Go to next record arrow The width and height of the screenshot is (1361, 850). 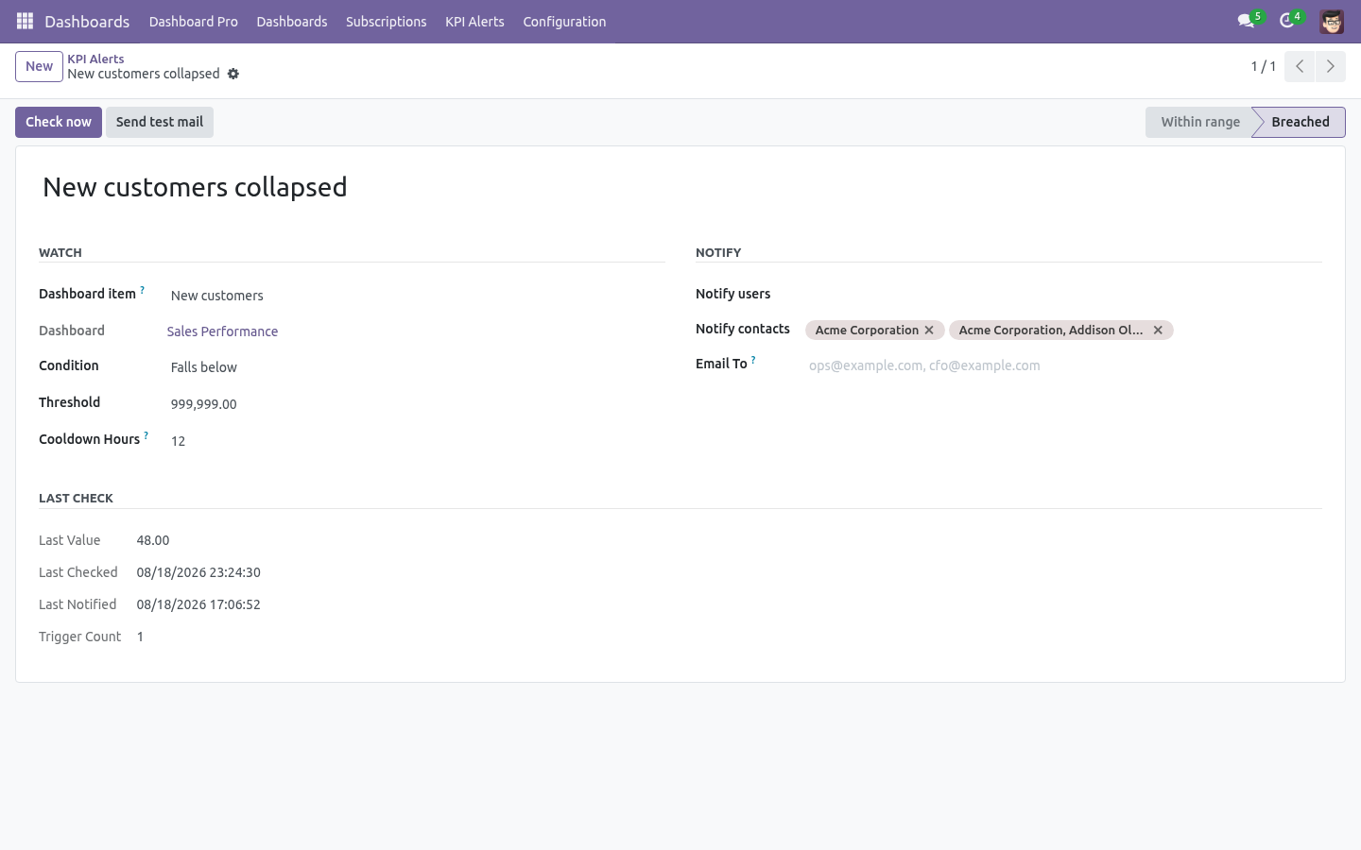pos(1330,66)
